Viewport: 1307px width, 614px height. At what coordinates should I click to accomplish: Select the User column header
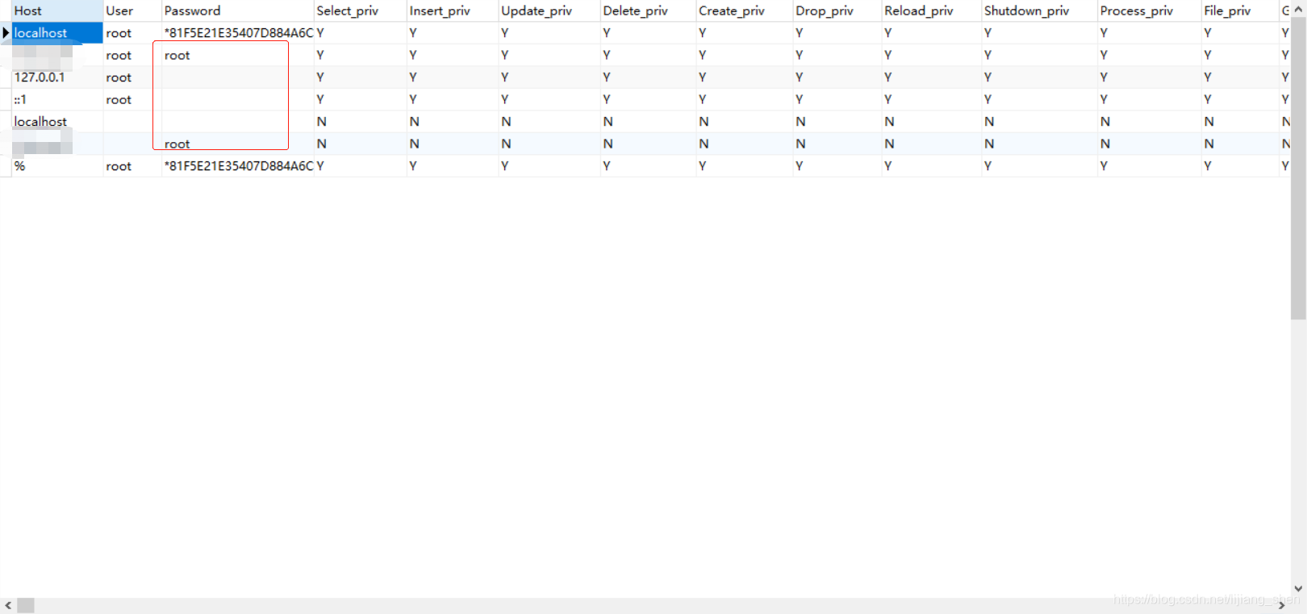(132, 10)
